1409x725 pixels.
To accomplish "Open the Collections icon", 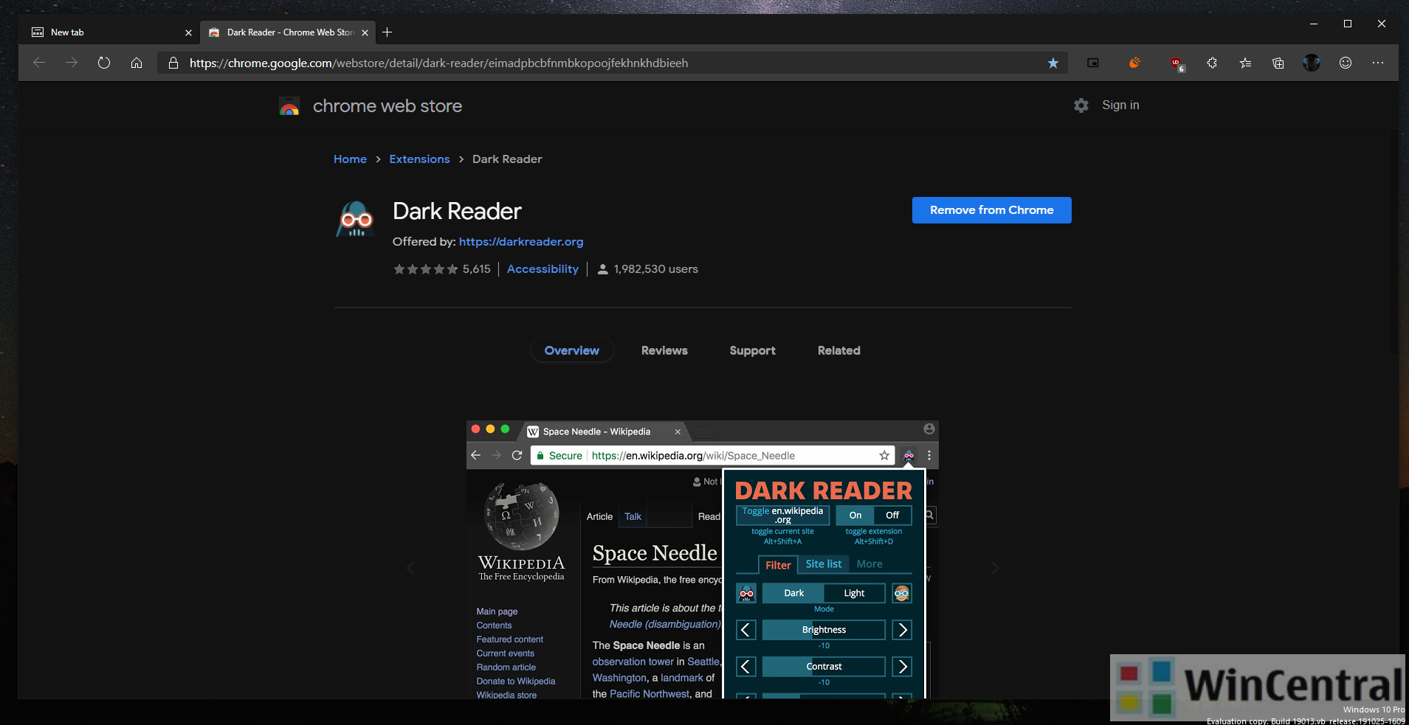I will 1278,63.
